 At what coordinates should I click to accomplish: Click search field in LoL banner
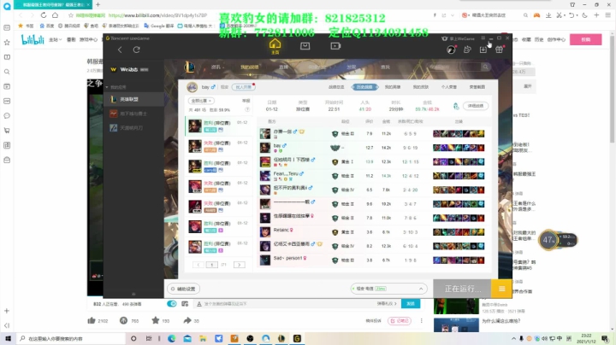click(x=453, y=67)
